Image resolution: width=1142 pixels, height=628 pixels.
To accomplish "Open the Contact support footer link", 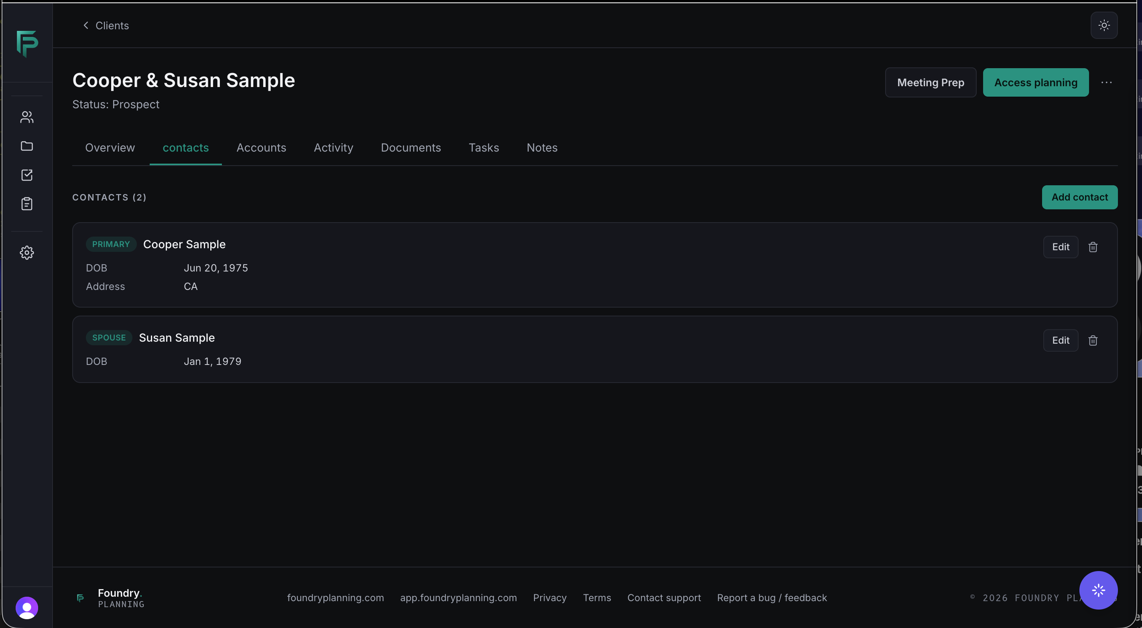I will pyautogui.click(x=664, y=598).
